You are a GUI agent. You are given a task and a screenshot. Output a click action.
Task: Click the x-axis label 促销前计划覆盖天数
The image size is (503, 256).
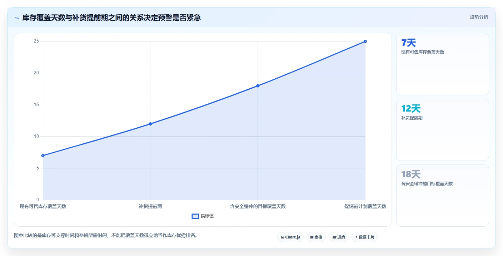pos(365,206)
